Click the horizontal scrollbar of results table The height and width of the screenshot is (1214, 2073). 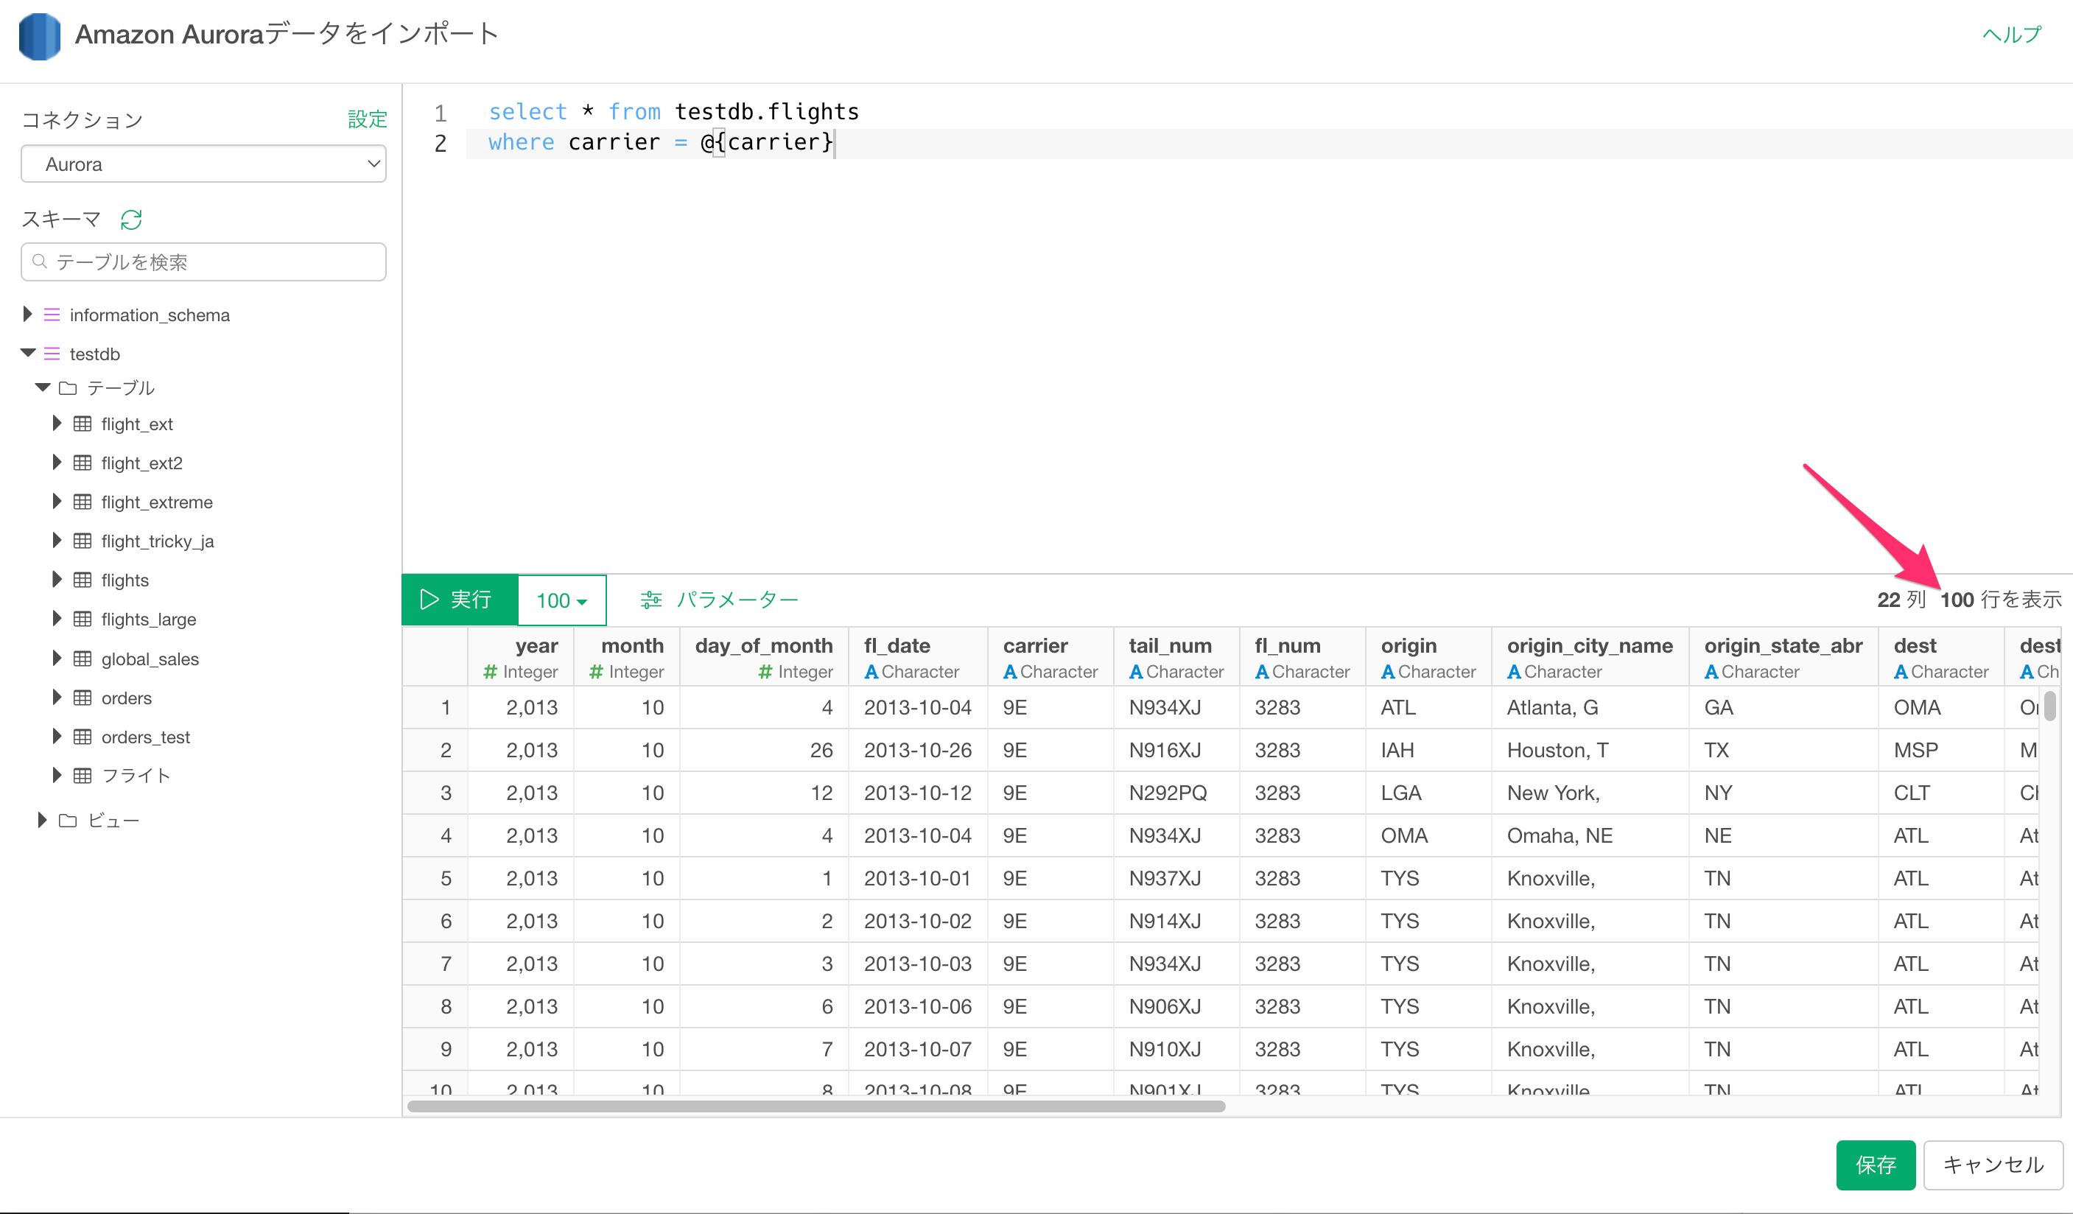click(816, 1106)
